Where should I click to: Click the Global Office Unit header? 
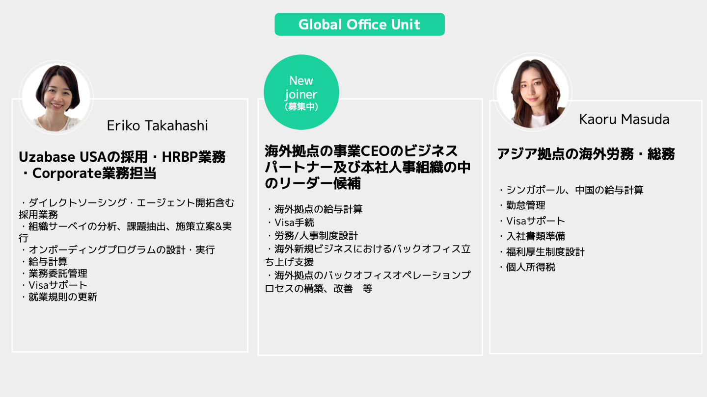[x=359, y=24]
